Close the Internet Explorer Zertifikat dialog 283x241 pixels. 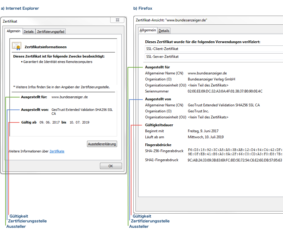pos(117,20)
